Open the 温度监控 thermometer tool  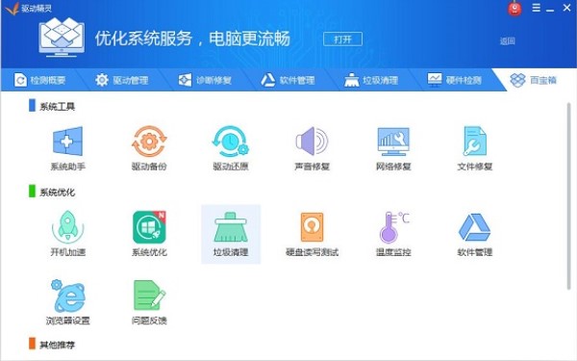point(393,234)
